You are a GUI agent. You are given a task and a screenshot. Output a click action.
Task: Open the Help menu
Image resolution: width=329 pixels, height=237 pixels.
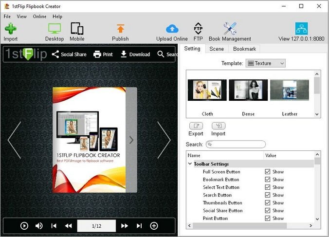pyautogui.click(x=57, y=17)
